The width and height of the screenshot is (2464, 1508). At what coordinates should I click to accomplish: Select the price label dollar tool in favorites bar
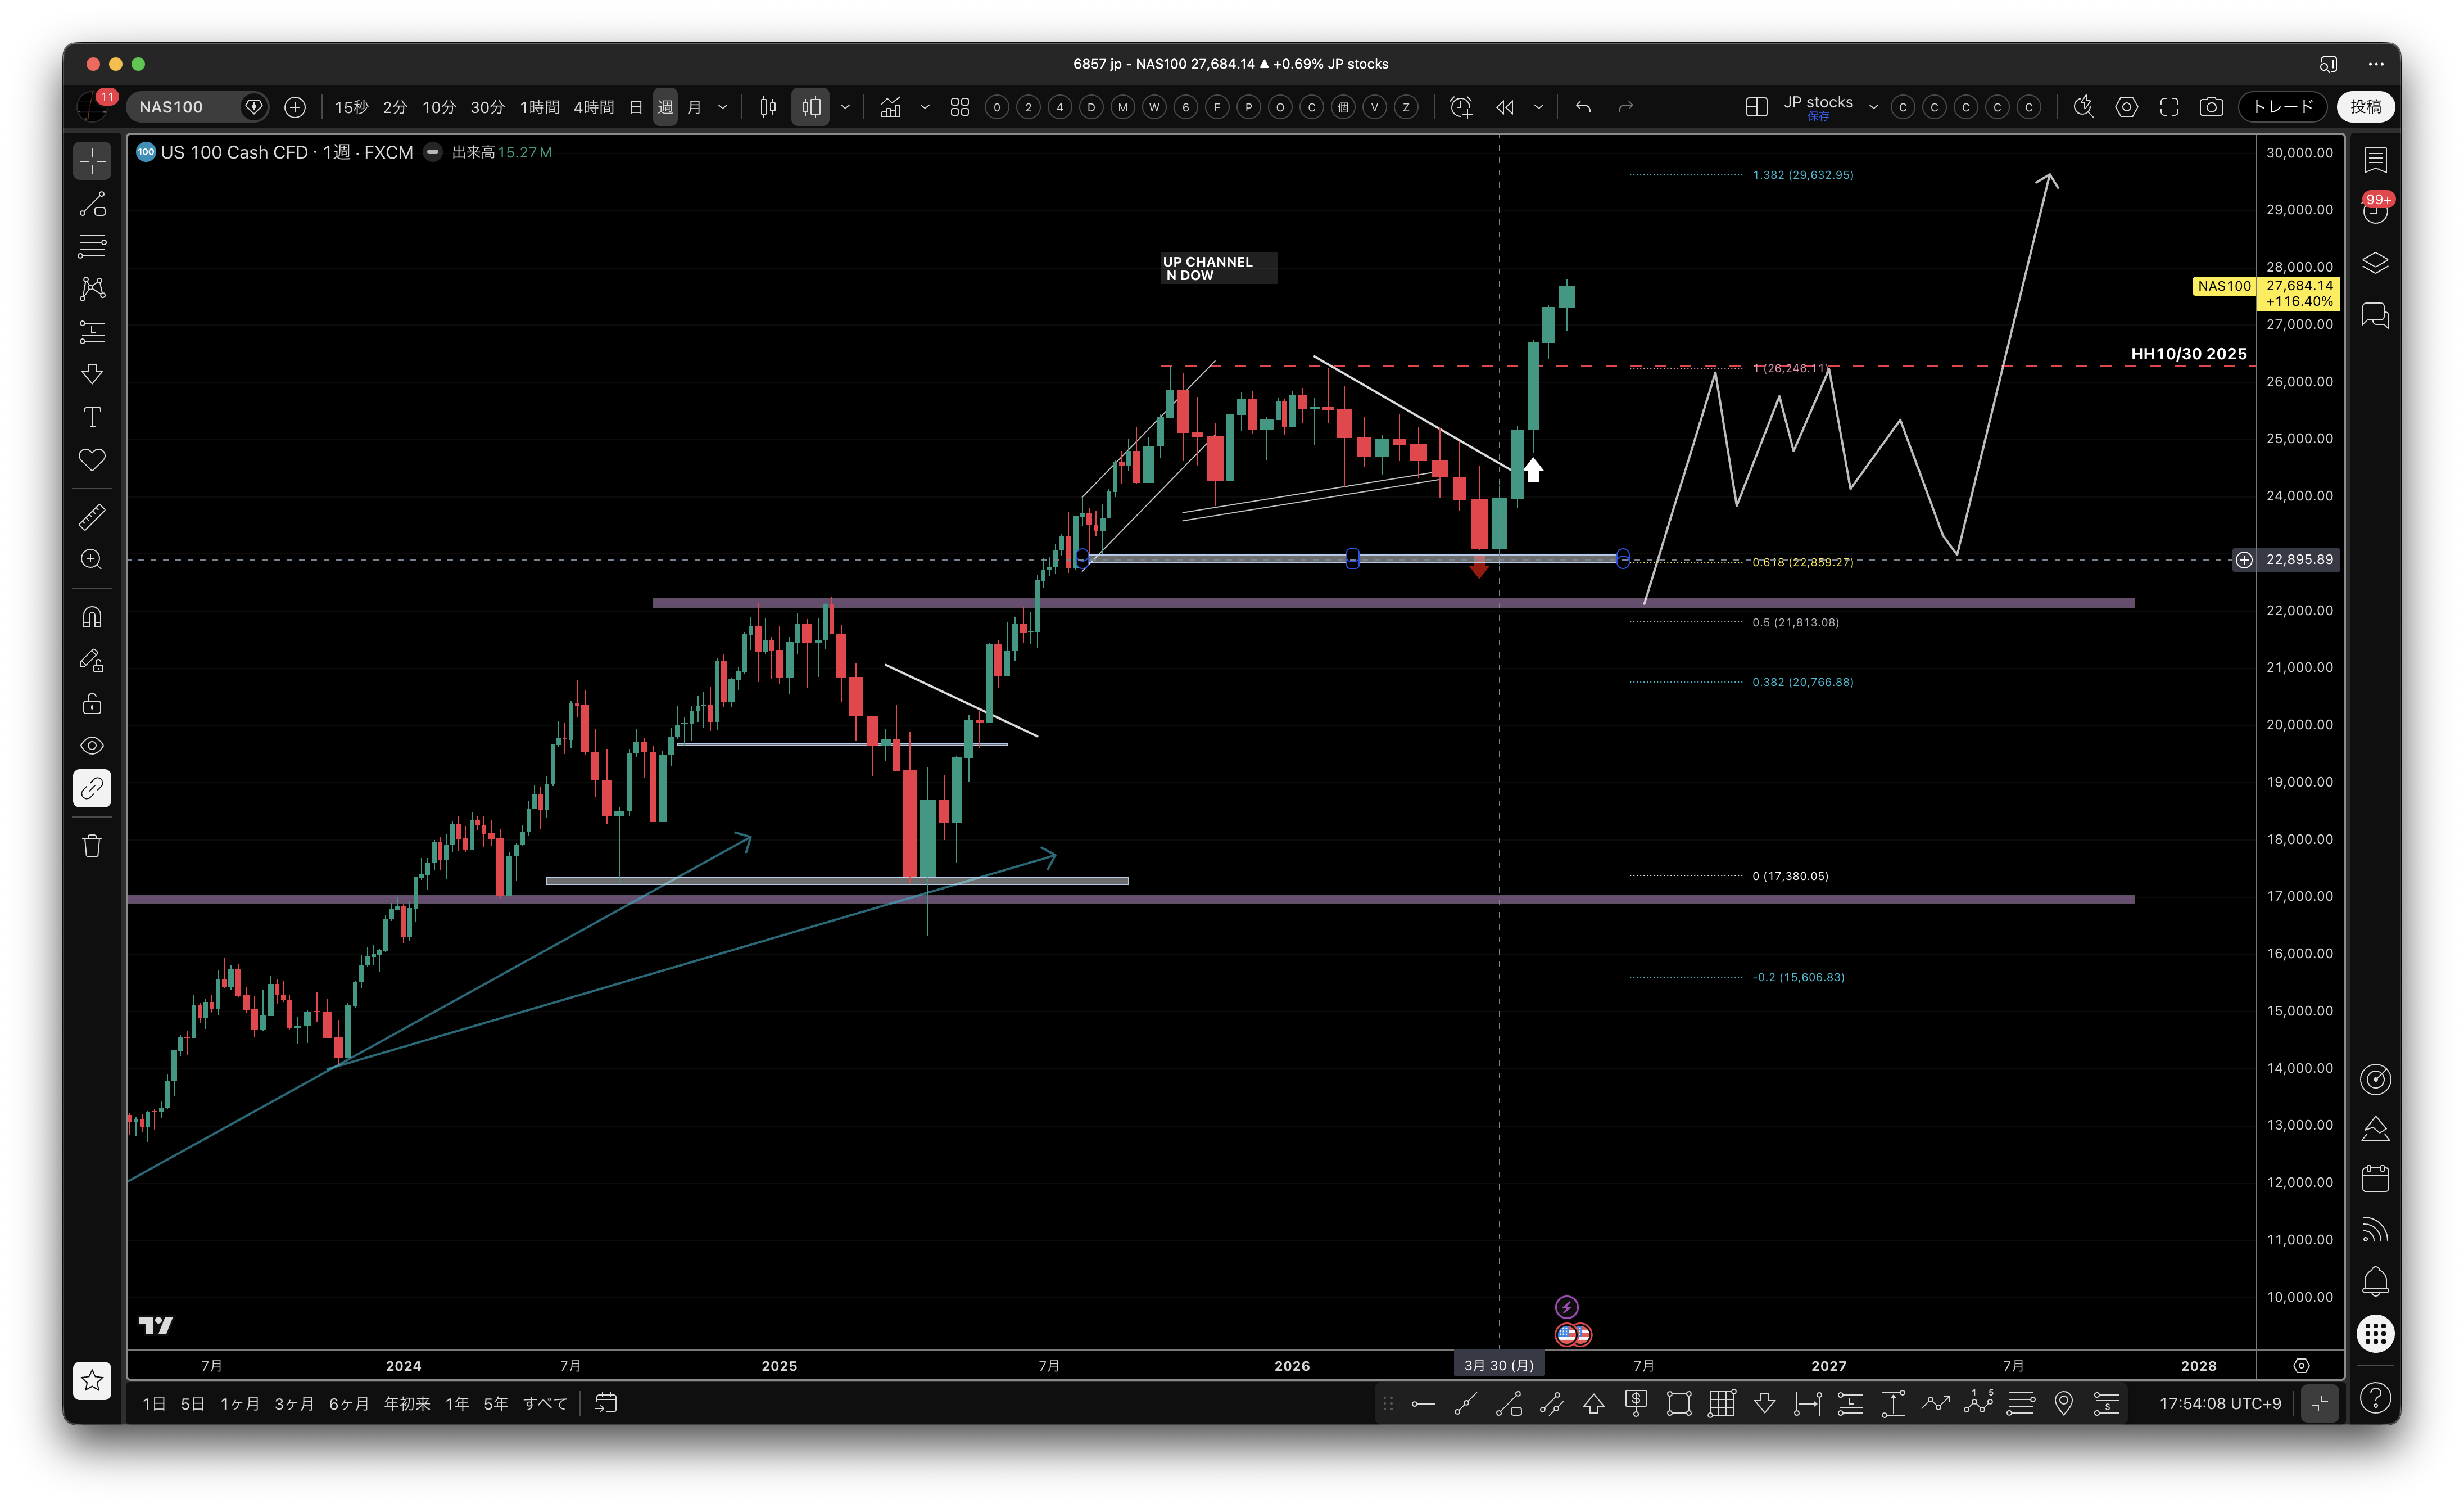click(1636, 1404)
